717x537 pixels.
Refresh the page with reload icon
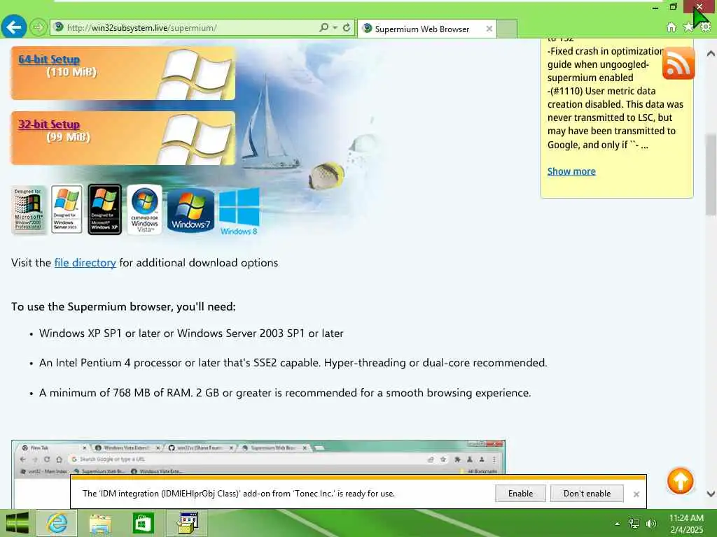(347, 27)
